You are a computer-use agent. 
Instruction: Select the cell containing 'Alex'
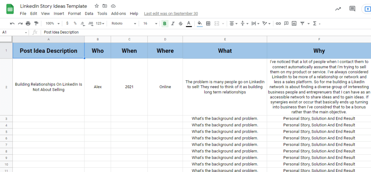click(x=98, y=87)
